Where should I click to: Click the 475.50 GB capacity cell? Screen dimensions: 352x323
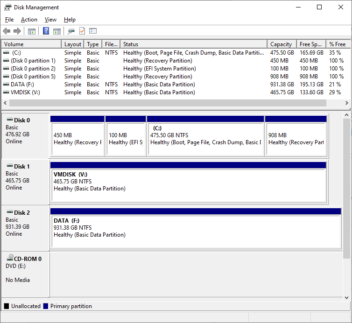[282, 53]
